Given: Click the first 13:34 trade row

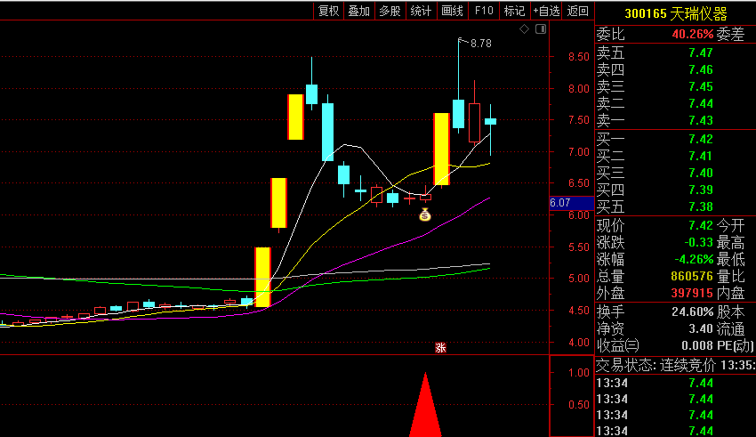Looking at the screenshot, I should point(675,384).
